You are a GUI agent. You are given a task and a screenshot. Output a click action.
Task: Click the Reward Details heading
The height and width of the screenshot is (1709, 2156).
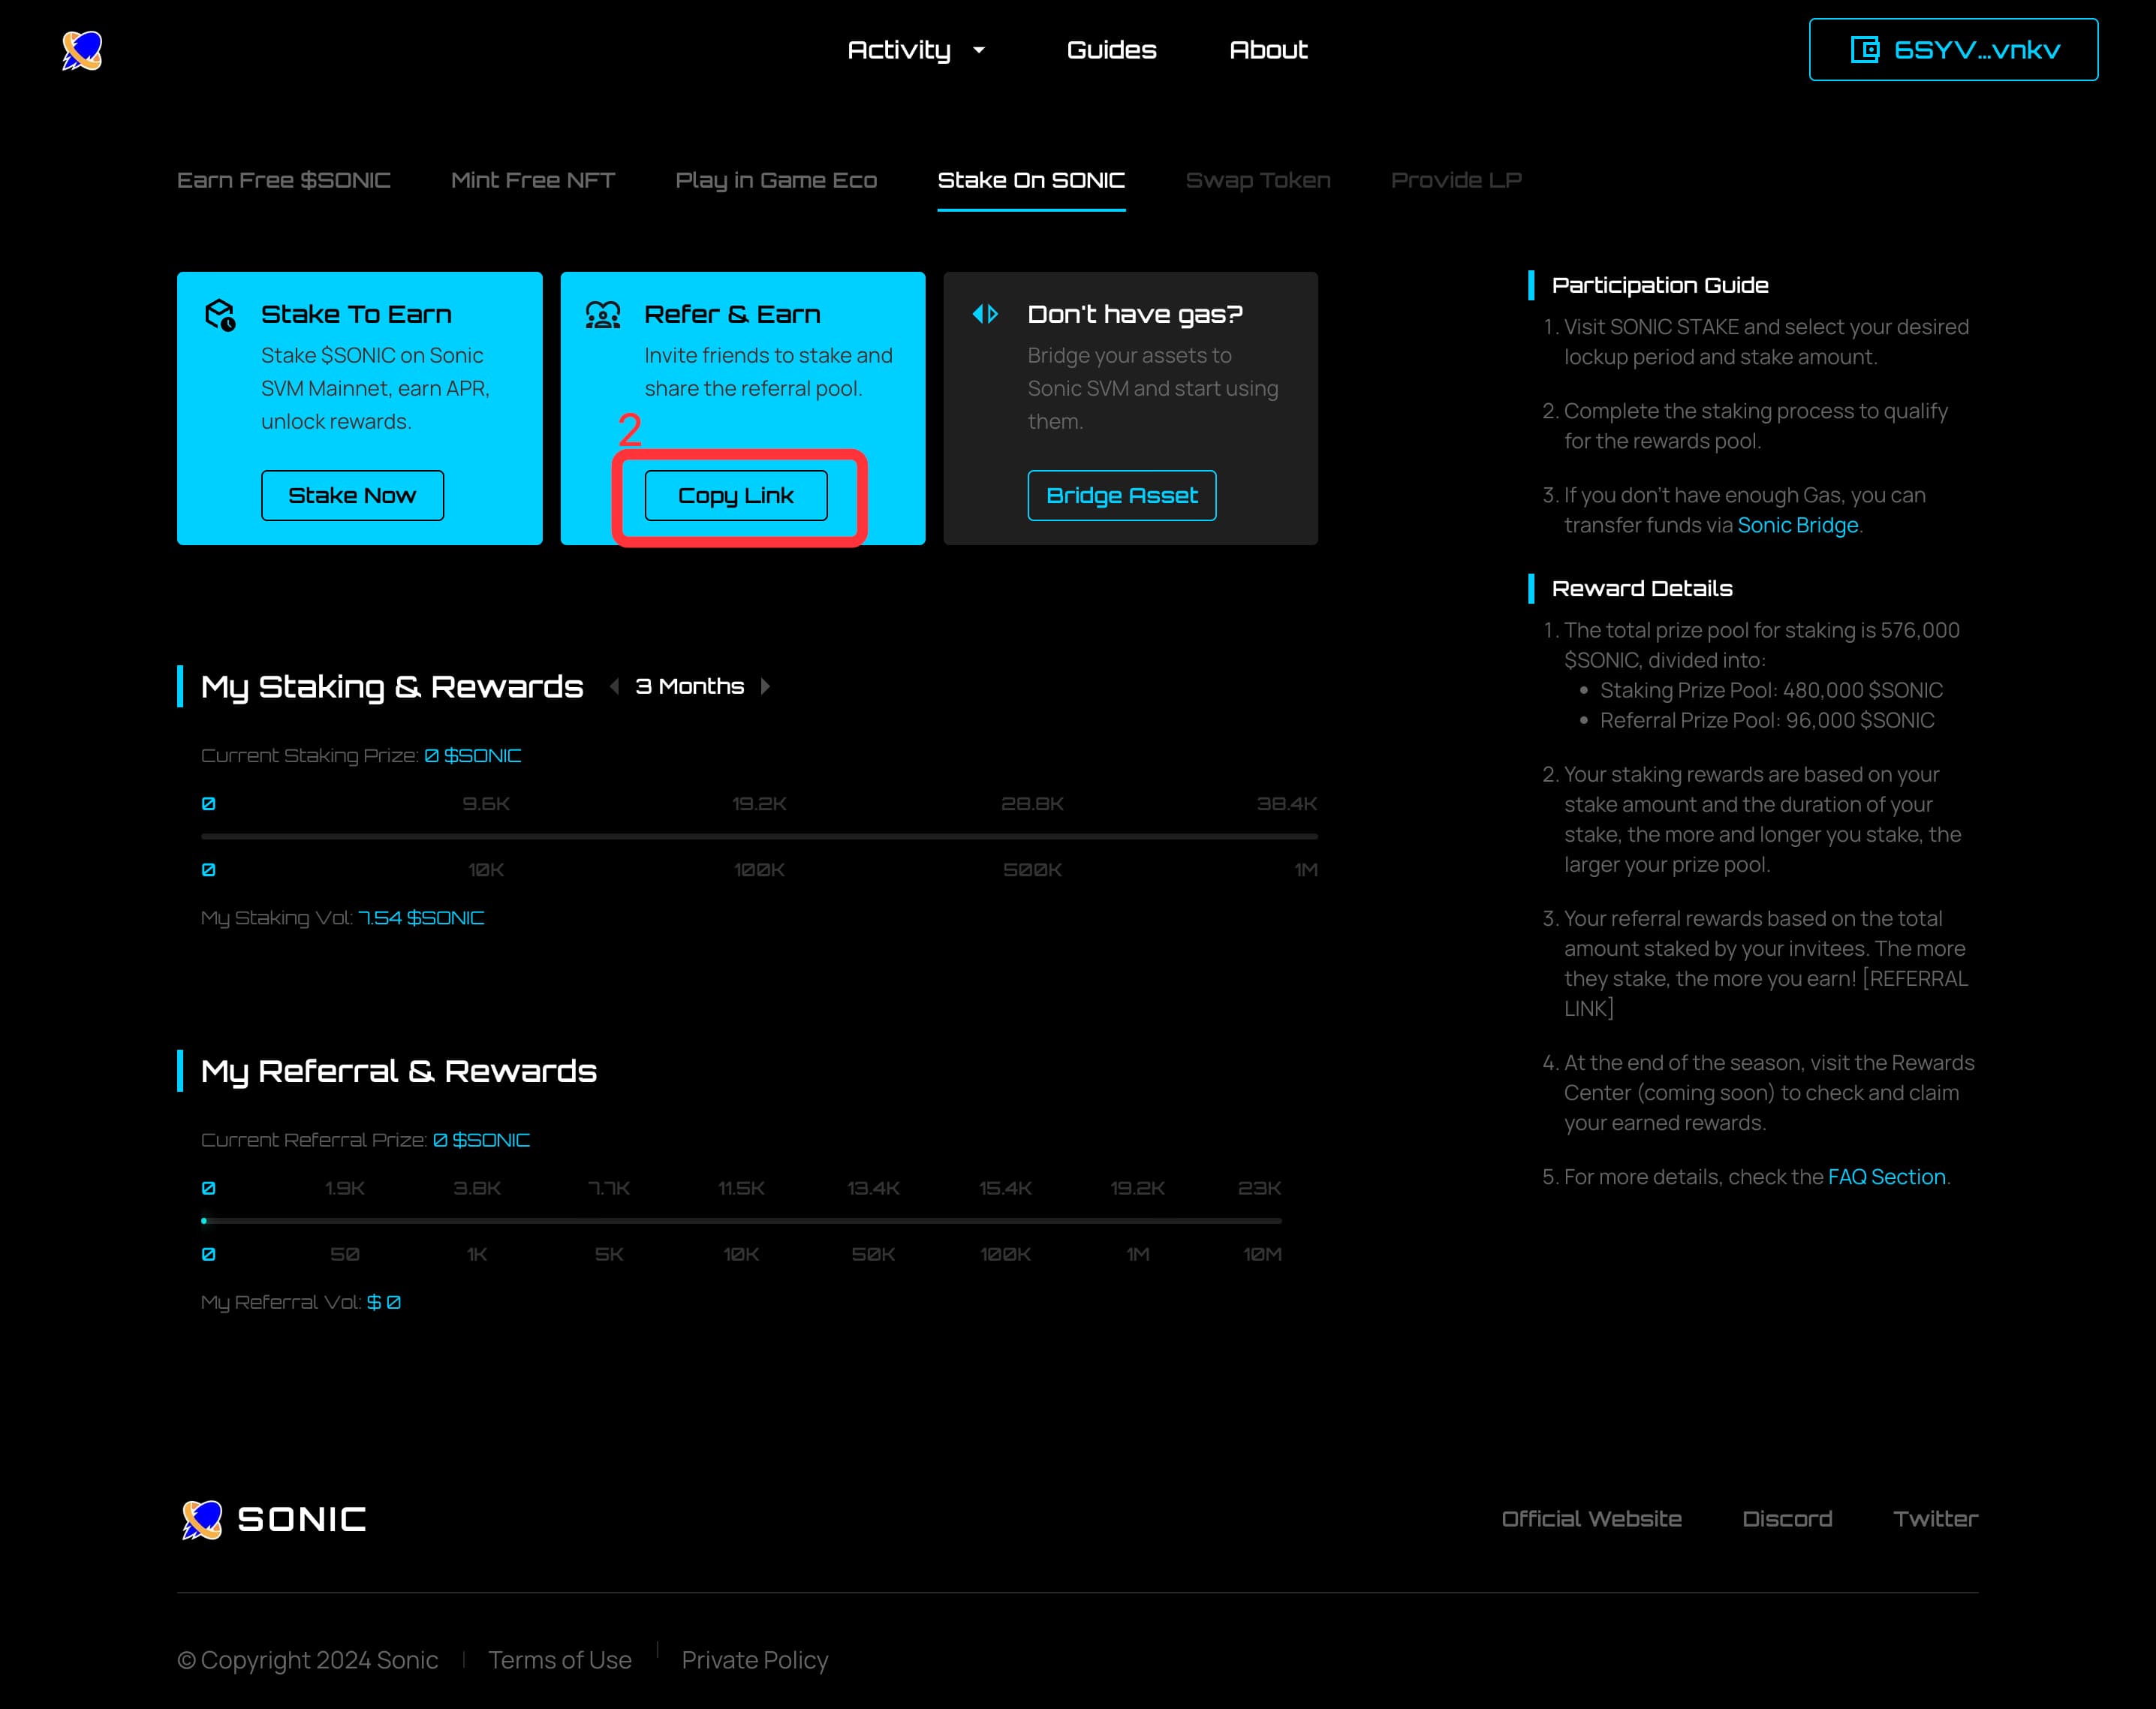coord(1642,588)
